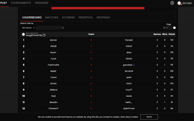Select player grendizer
This screenshot has height=121, width=194.
(x=127, y=65)
